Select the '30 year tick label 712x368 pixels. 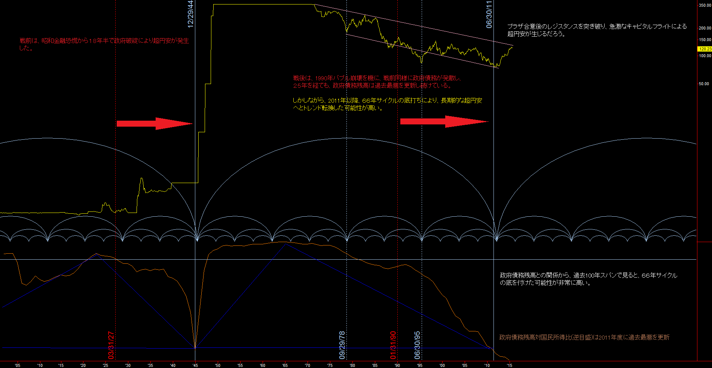[128, 365]
